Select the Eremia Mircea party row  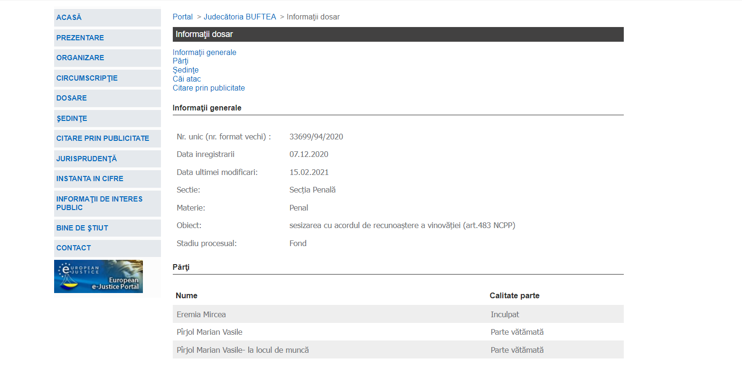pos(201,314)
